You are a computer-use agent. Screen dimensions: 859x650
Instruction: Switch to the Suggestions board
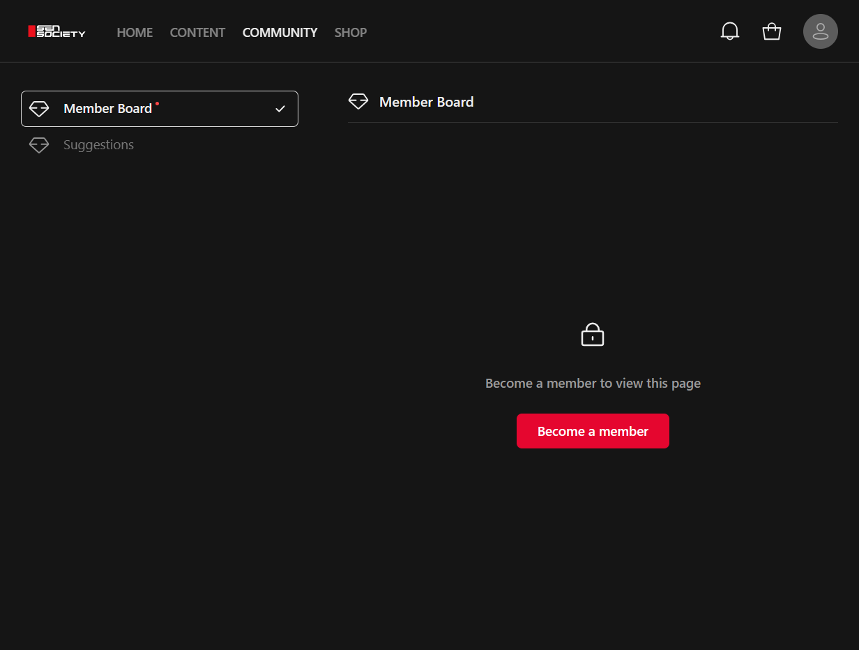coord(98,145)
